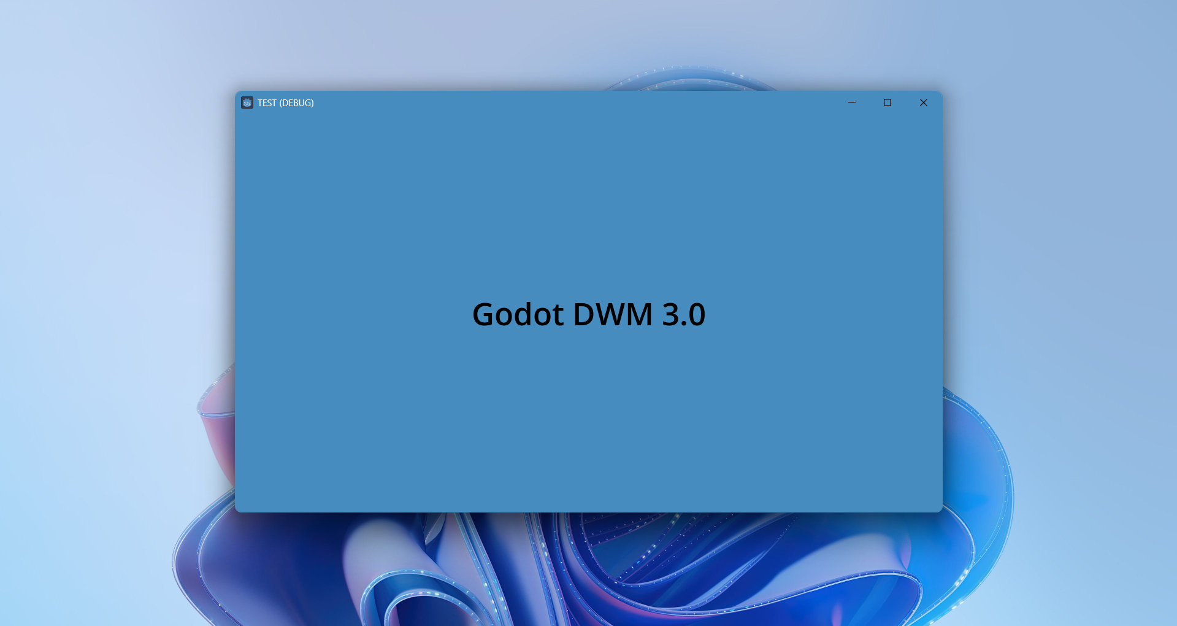Click the Godot icon in title bar
Image resolution: width=1177 pixels, height=626 pixels.
click(x=247, y=102)
